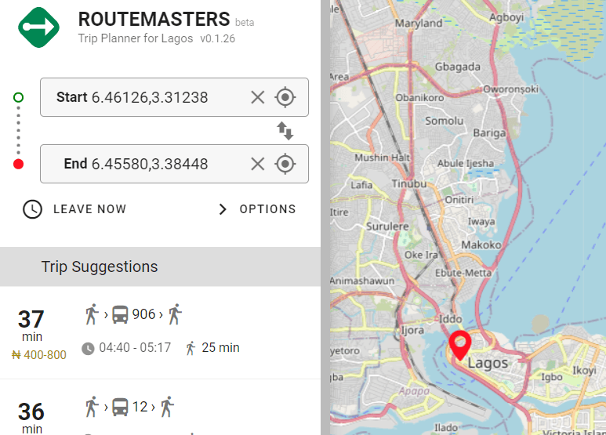Click the clock icon beside Leave Now

tap(32, 209)
